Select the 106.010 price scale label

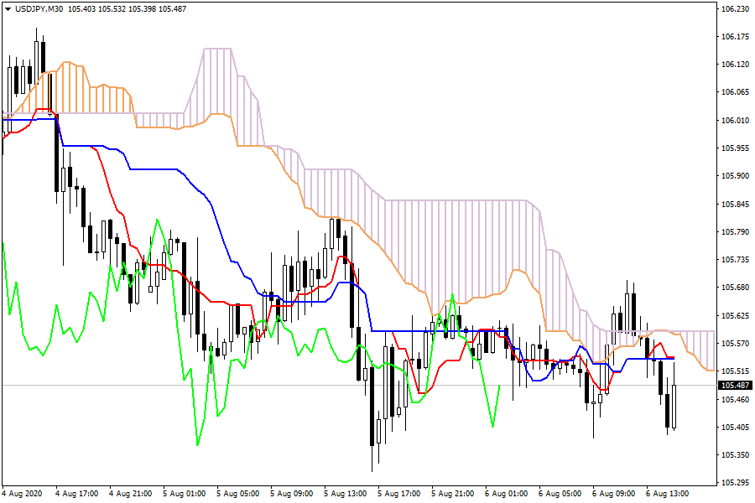point(734,120)
